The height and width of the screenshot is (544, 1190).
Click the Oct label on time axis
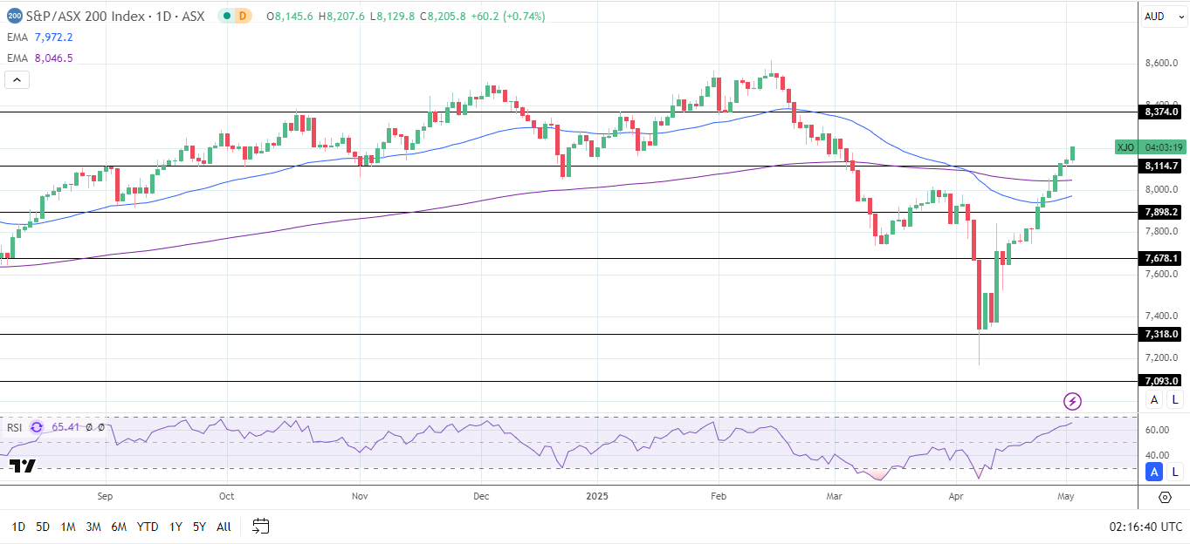226,496
